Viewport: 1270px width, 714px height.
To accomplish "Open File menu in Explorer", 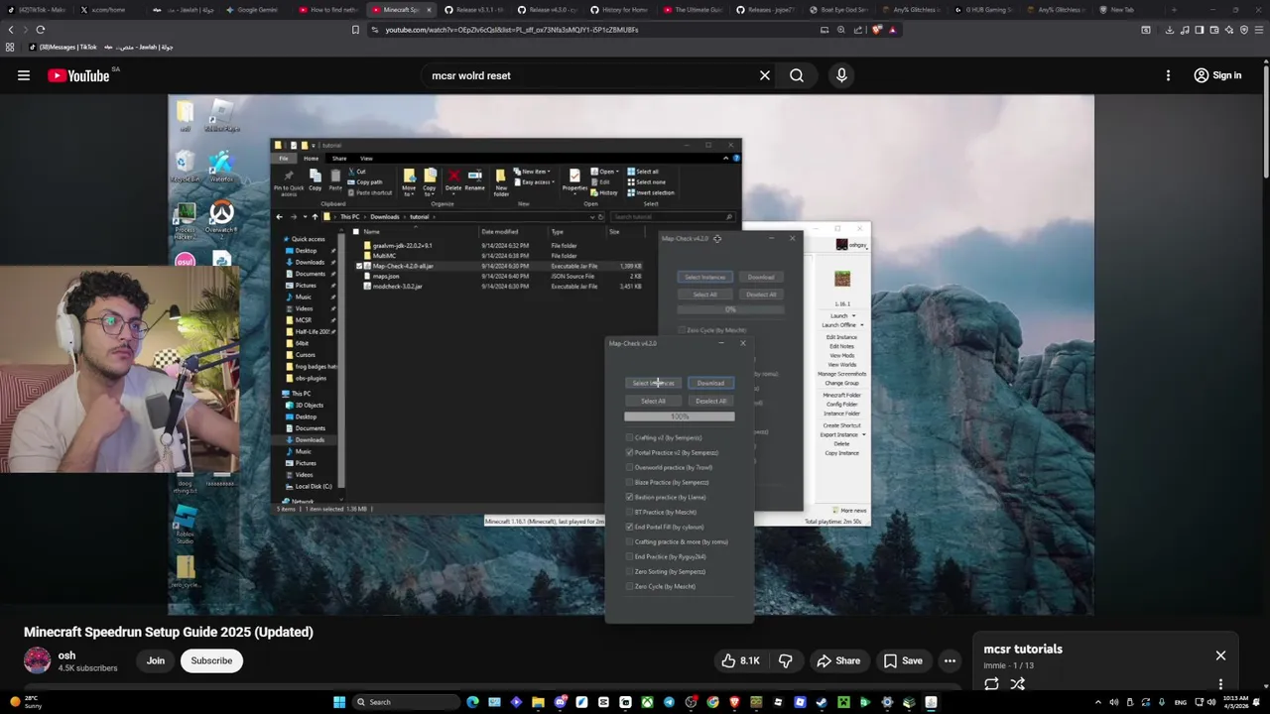I will tap(283, 159).
